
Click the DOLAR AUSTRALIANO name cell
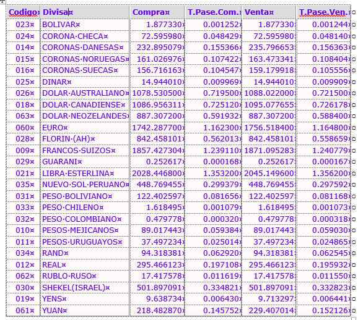point(85,93)
